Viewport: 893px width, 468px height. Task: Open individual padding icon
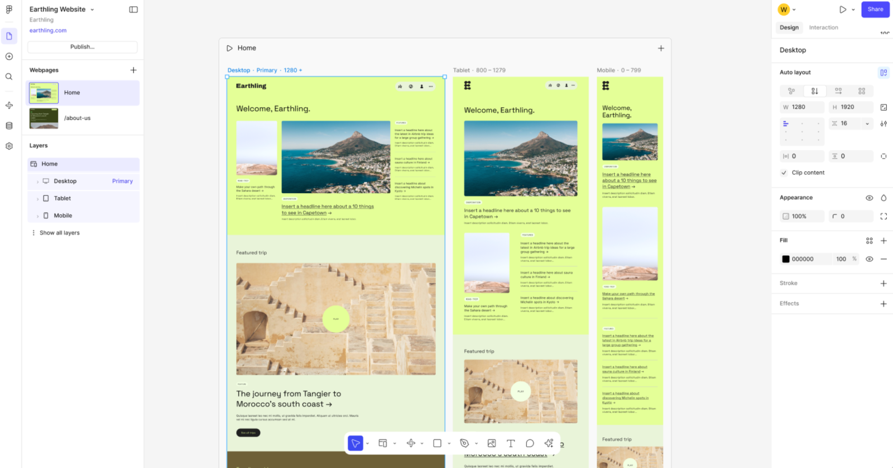[x=884, y=156]
